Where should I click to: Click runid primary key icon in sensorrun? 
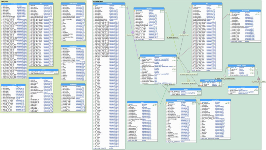pyautogui.click(x=141, y=58)
